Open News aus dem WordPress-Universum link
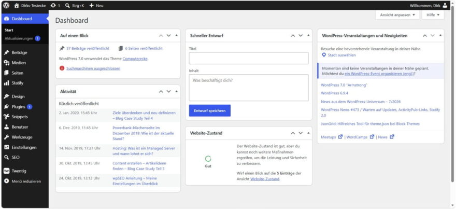456x209 pixels. [x=361, y=102]
